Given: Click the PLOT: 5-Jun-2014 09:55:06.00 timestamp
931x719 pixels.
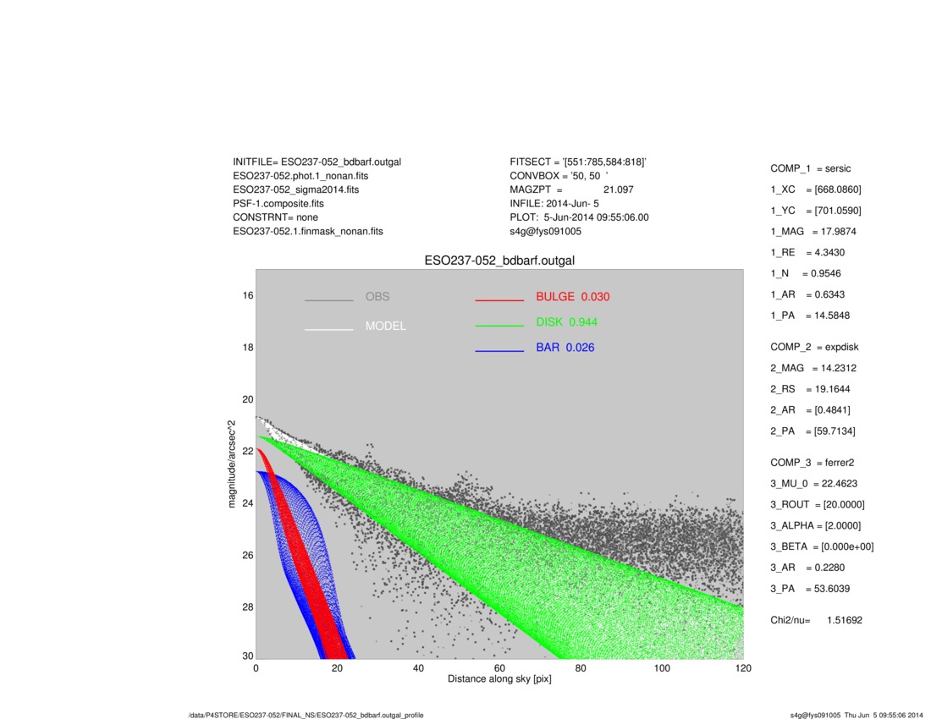Looking at the screenshot, I should pos(579,217).
